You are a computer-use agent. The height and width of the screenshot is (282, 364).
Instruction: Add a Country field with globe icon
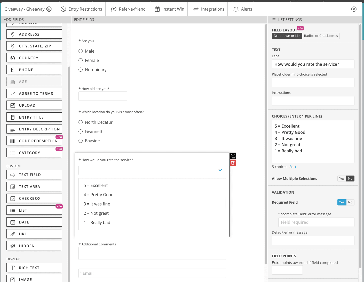[34, 58]
